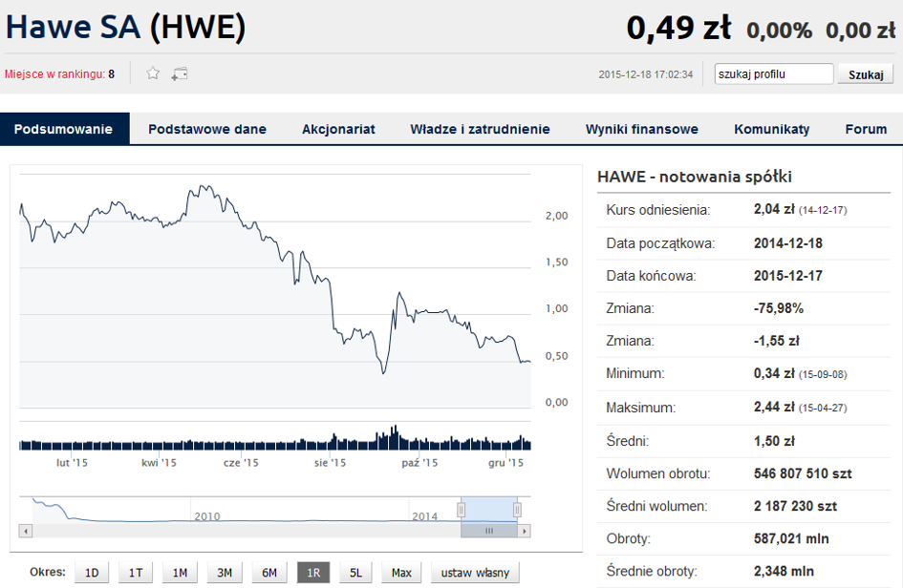903x588 pixels.
Task: Select the 3M period button
Action: [225, 573]
